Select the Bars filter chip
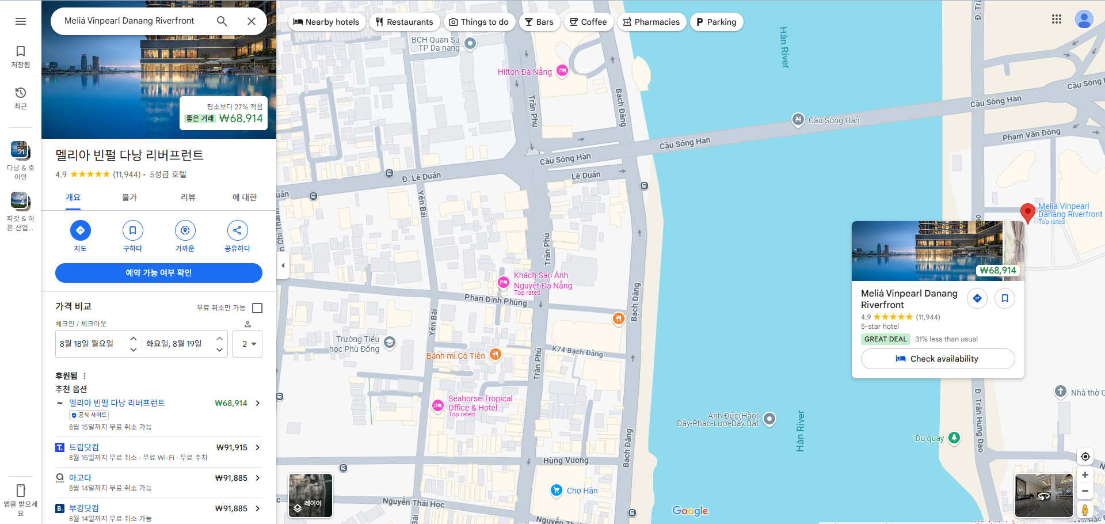1105x524 pixels. click(x=539, y=22)
